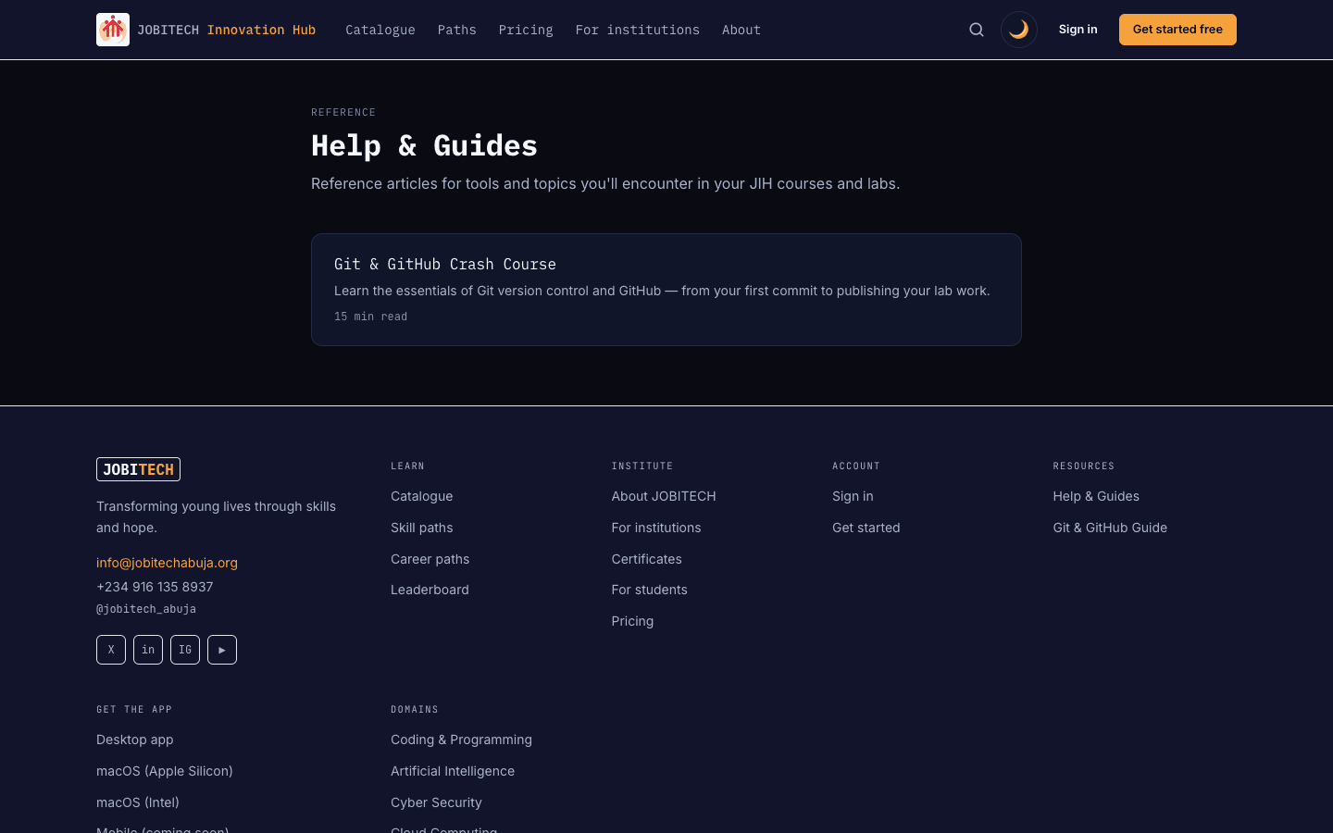
Task: Click the JOBITECH footer logo badge
Action: coord(138,469)
